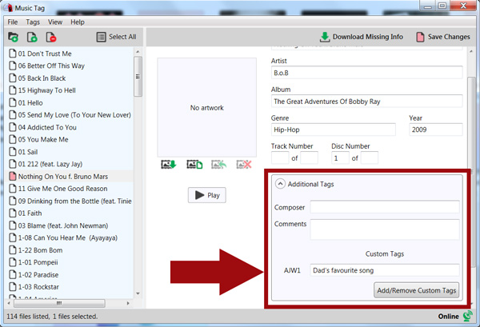Click Download Missing Info text
The width and height of the screenshot is (480, 327).
point(368,37)
